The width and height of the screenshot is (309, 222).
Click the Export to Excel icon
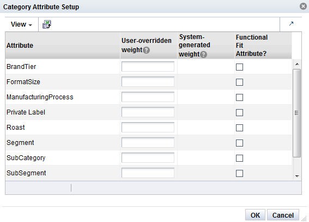pos(47,24)
